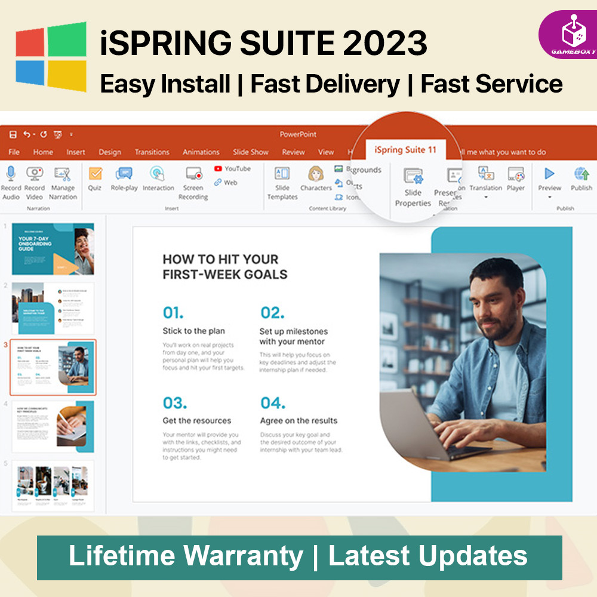Click the '01.' number on the slide
Viewport: 597px width, 597px height.
click(x=173, y=313)
